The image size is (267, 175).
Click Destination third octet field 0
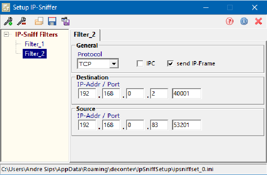tap(135, 93)
